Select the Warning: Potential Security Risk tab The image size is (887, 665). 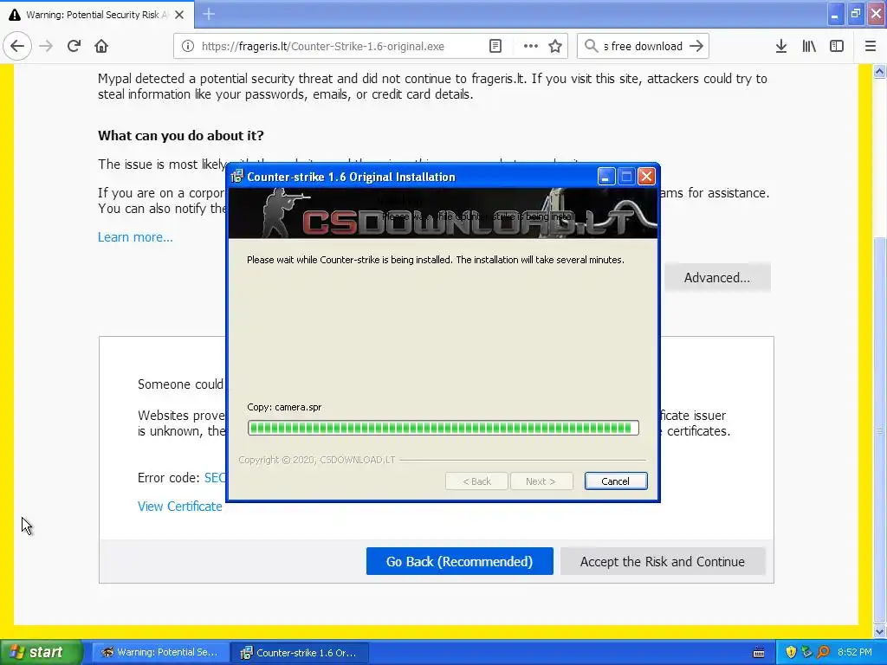(97, 15)
